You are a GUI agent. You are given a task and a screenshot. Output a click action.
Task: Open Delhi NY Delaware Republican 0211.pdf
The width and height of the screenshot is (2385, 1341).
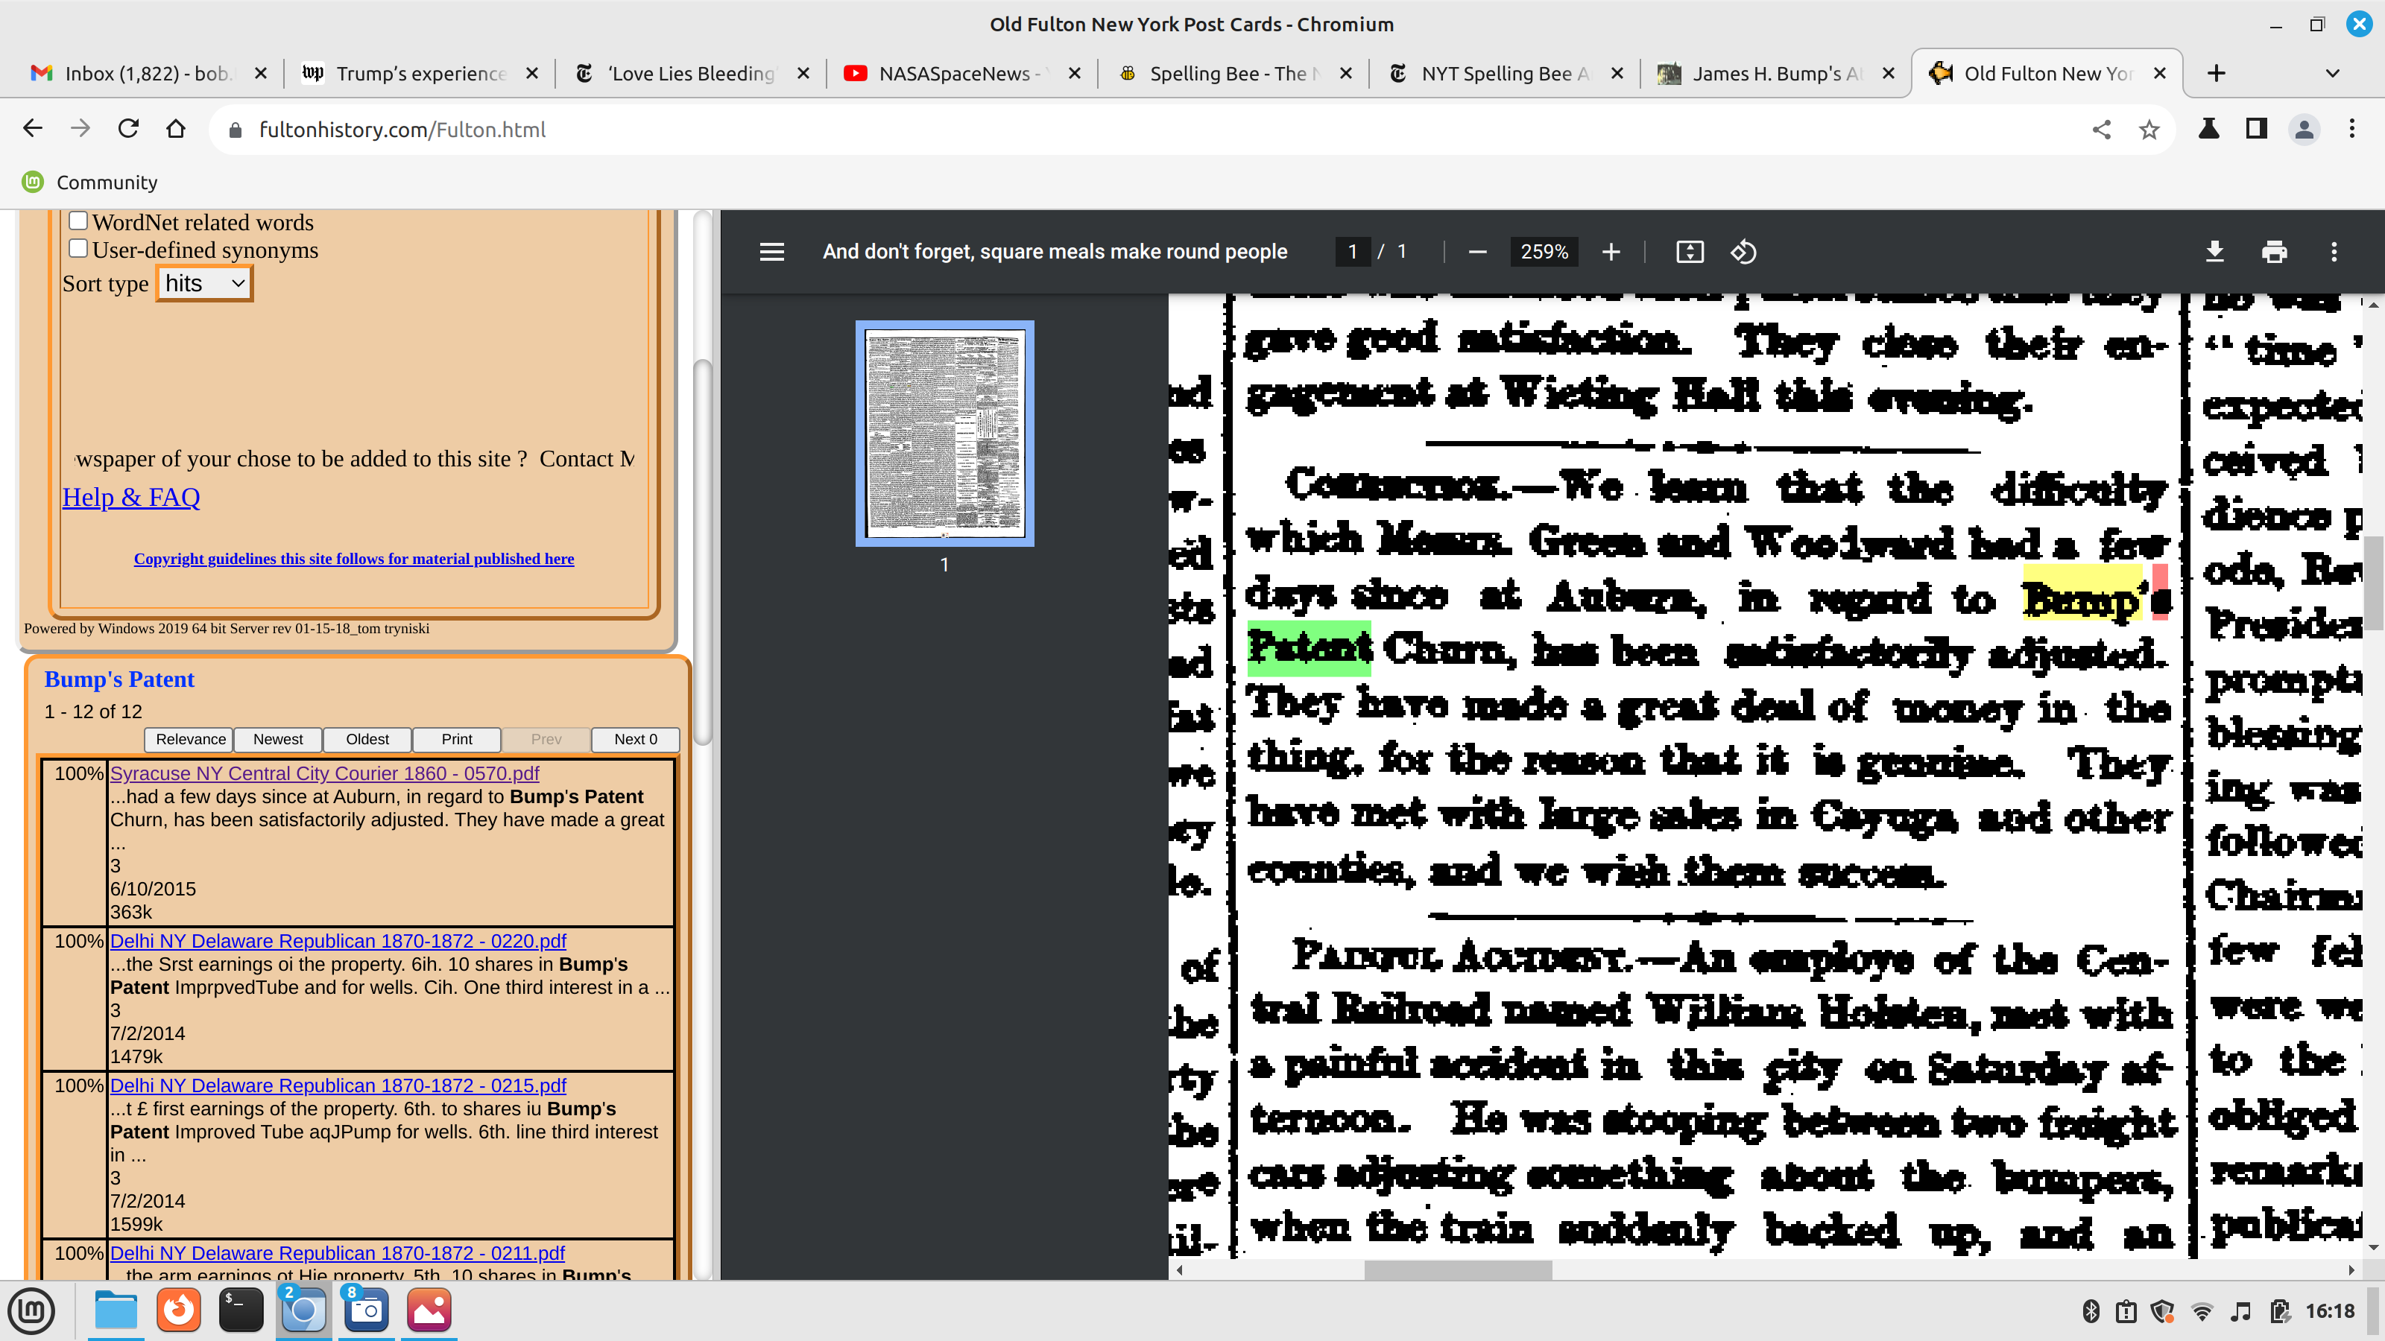(337, 1252)
